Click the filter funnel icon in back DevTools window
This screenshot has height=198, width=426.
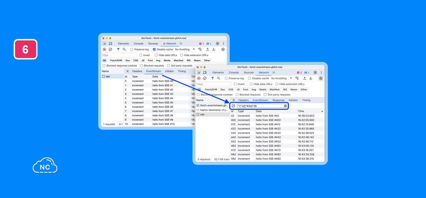(118, 49)
